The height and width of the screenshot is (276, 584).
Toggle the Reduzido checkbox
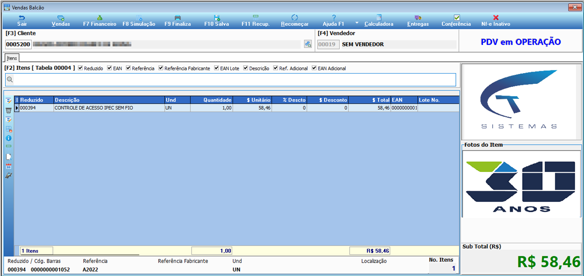pos(81,68)
